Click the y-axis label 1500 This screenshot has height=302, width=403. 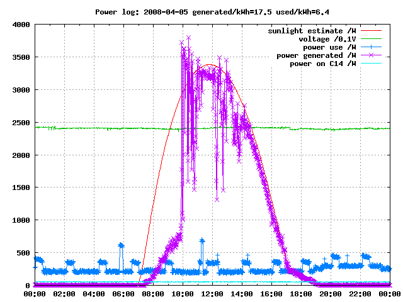[21, 187]
